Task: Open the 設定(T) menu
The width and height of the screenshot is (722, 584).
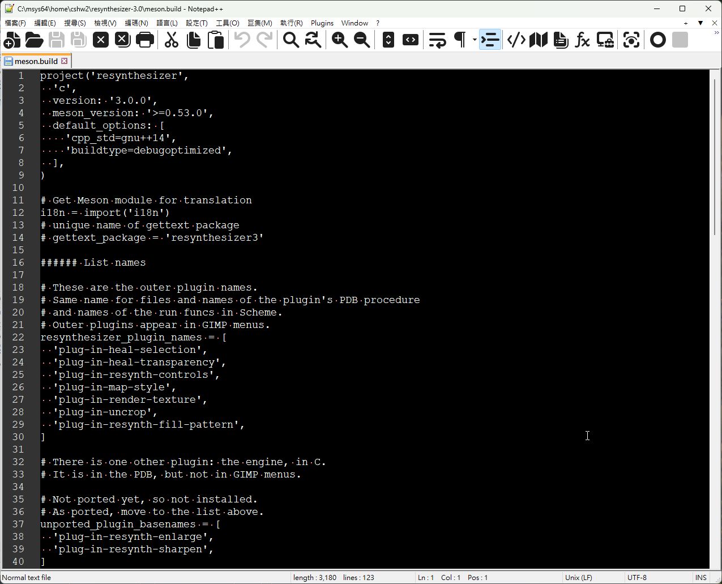Action: pyautogui.click(x=196, y=23)
